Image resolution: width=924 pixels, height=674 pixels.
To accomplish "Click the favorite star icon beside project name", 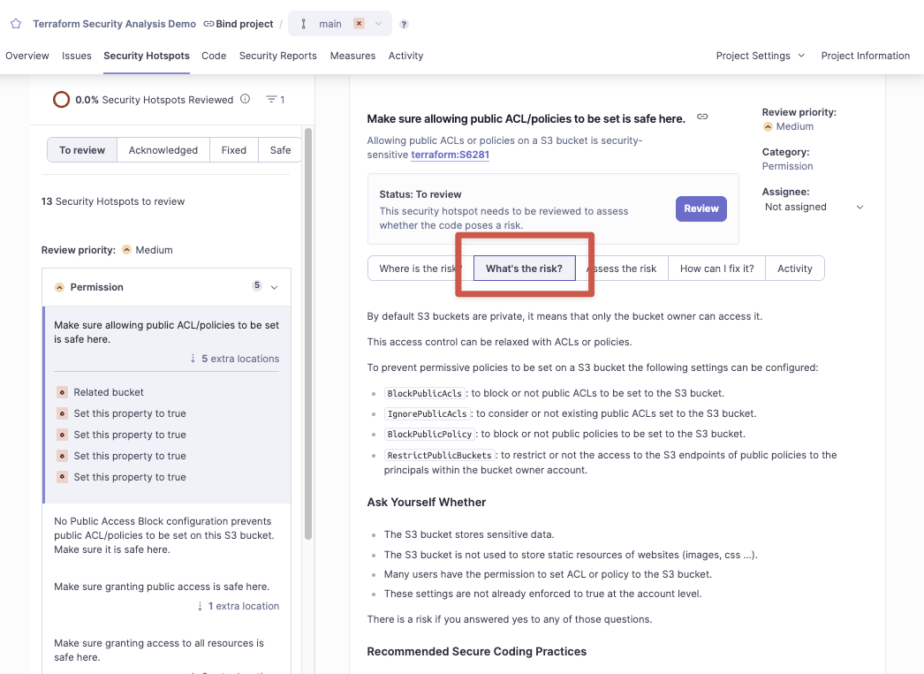I will pos(16,24).
